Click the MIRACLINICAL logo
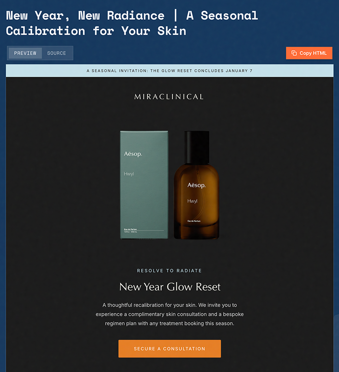The image size is (339, 372). [169, 97]
